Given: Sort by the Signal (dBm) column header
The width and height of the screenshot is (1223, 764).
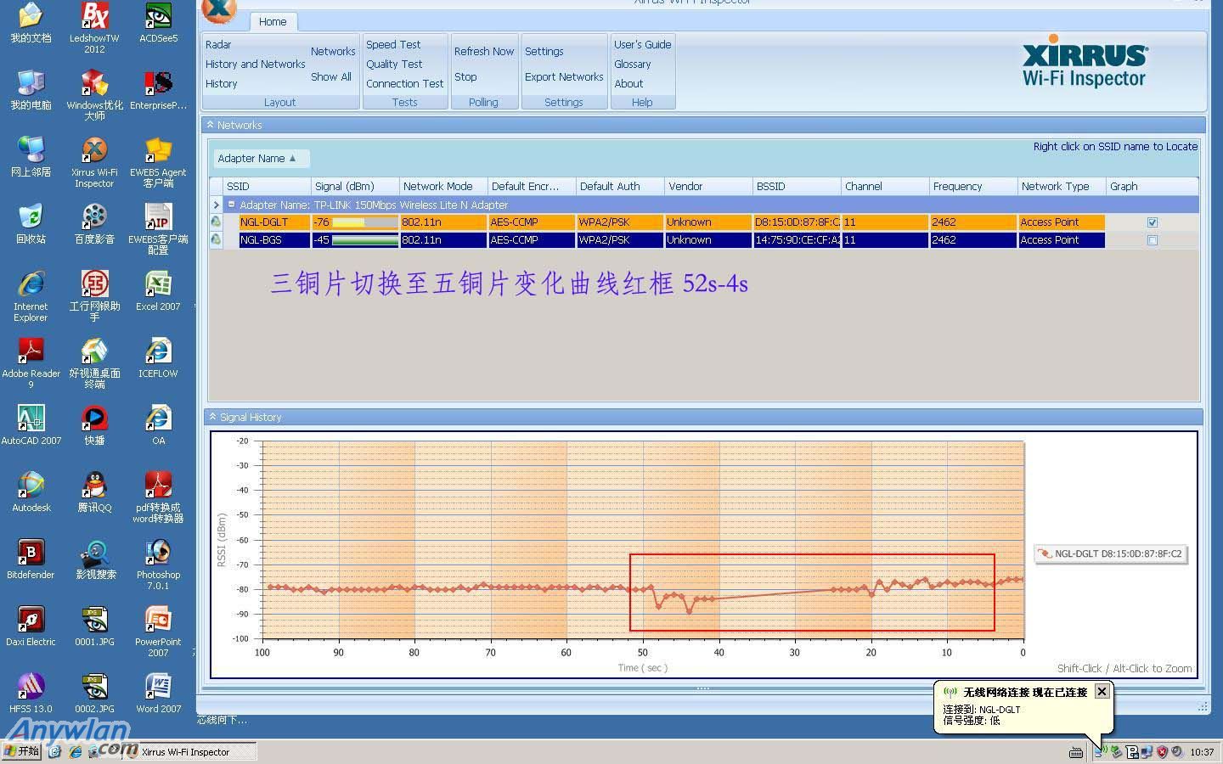Looking at the screenshot, I should click(355, 186).
